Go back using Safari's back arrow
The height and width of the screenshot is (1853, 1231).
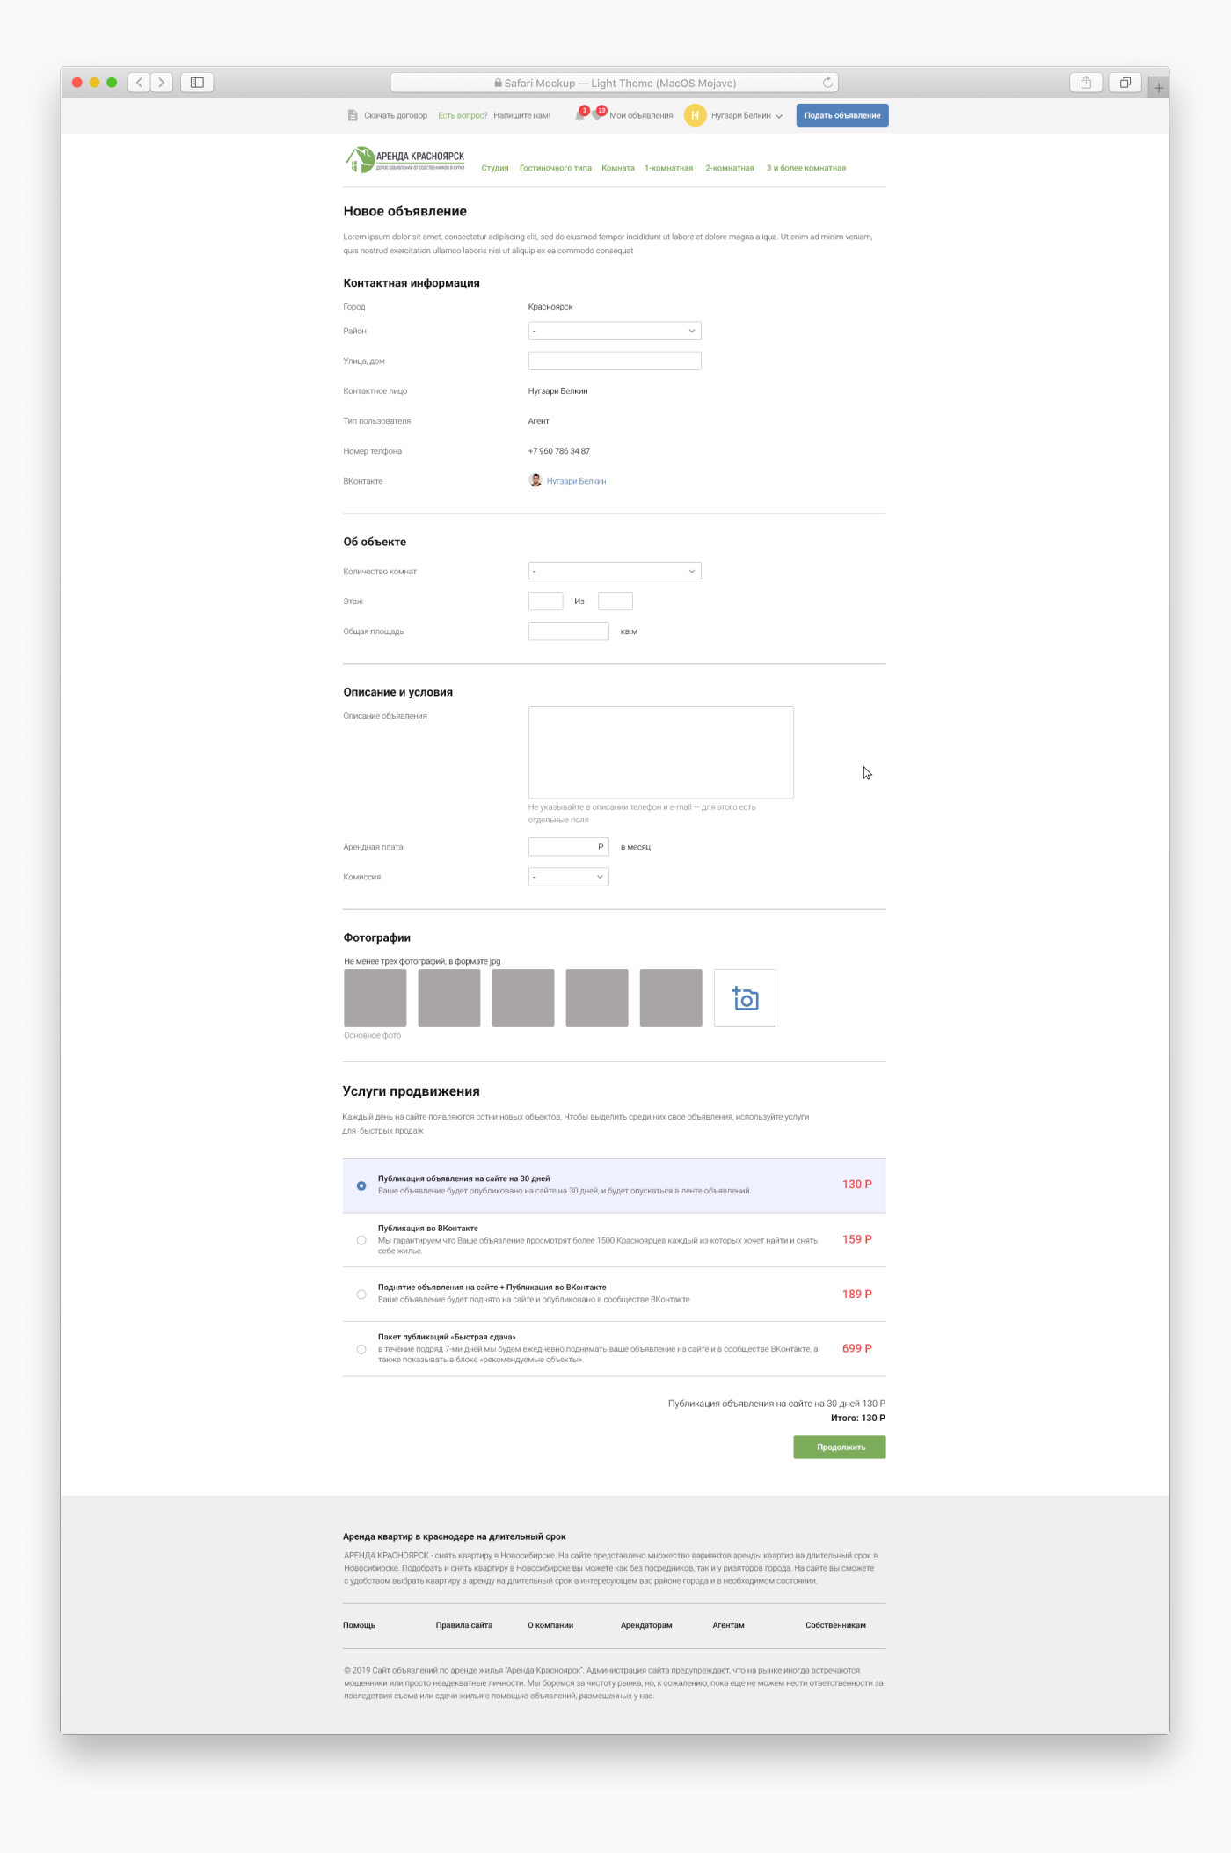(139, 83)
